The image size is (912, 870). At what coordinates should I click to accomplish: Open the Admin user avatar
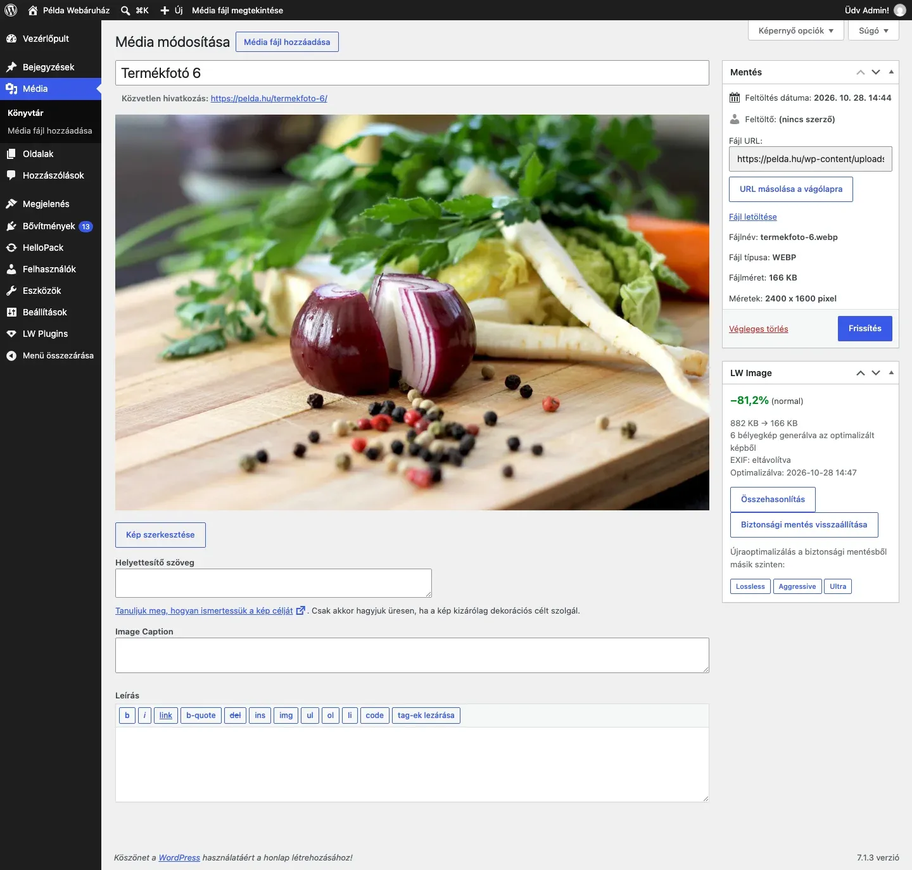coord(900,10)
